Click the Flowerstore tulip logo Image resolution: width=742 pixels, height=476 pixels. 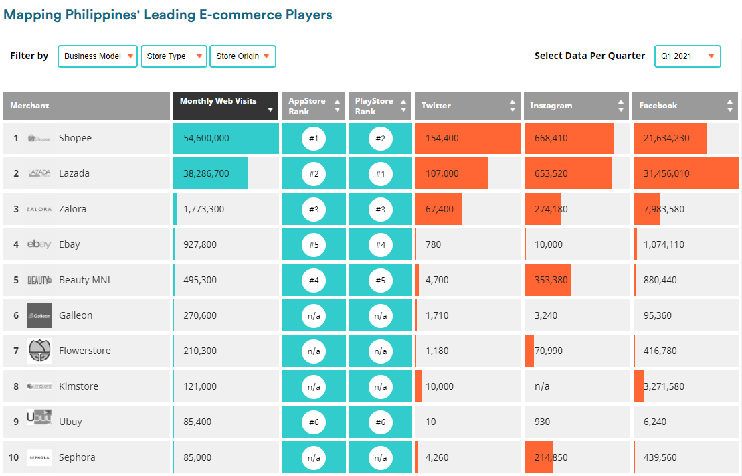point(39,351)
